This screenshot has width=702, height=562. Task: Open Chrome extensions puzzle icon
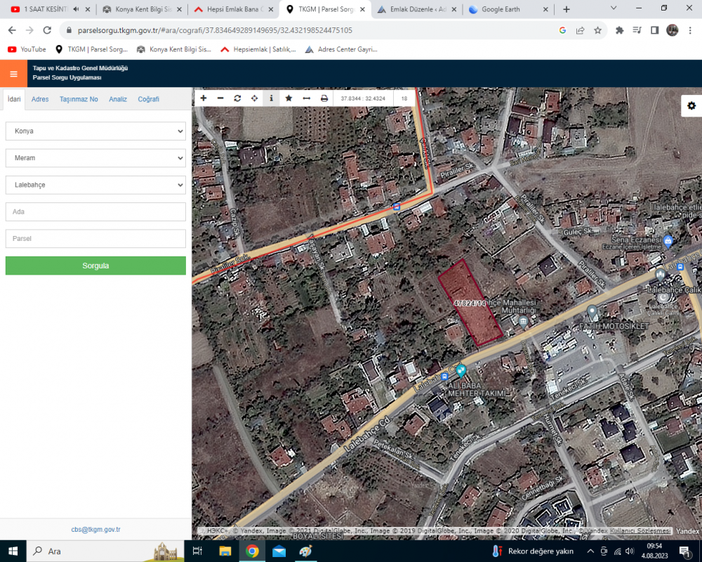click(620, 30)
